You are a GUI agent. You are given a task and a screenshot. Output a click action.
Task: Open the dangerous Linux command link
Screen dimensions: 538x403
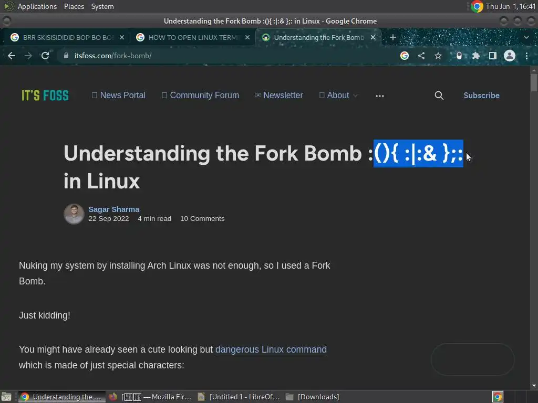coord(271,349)
